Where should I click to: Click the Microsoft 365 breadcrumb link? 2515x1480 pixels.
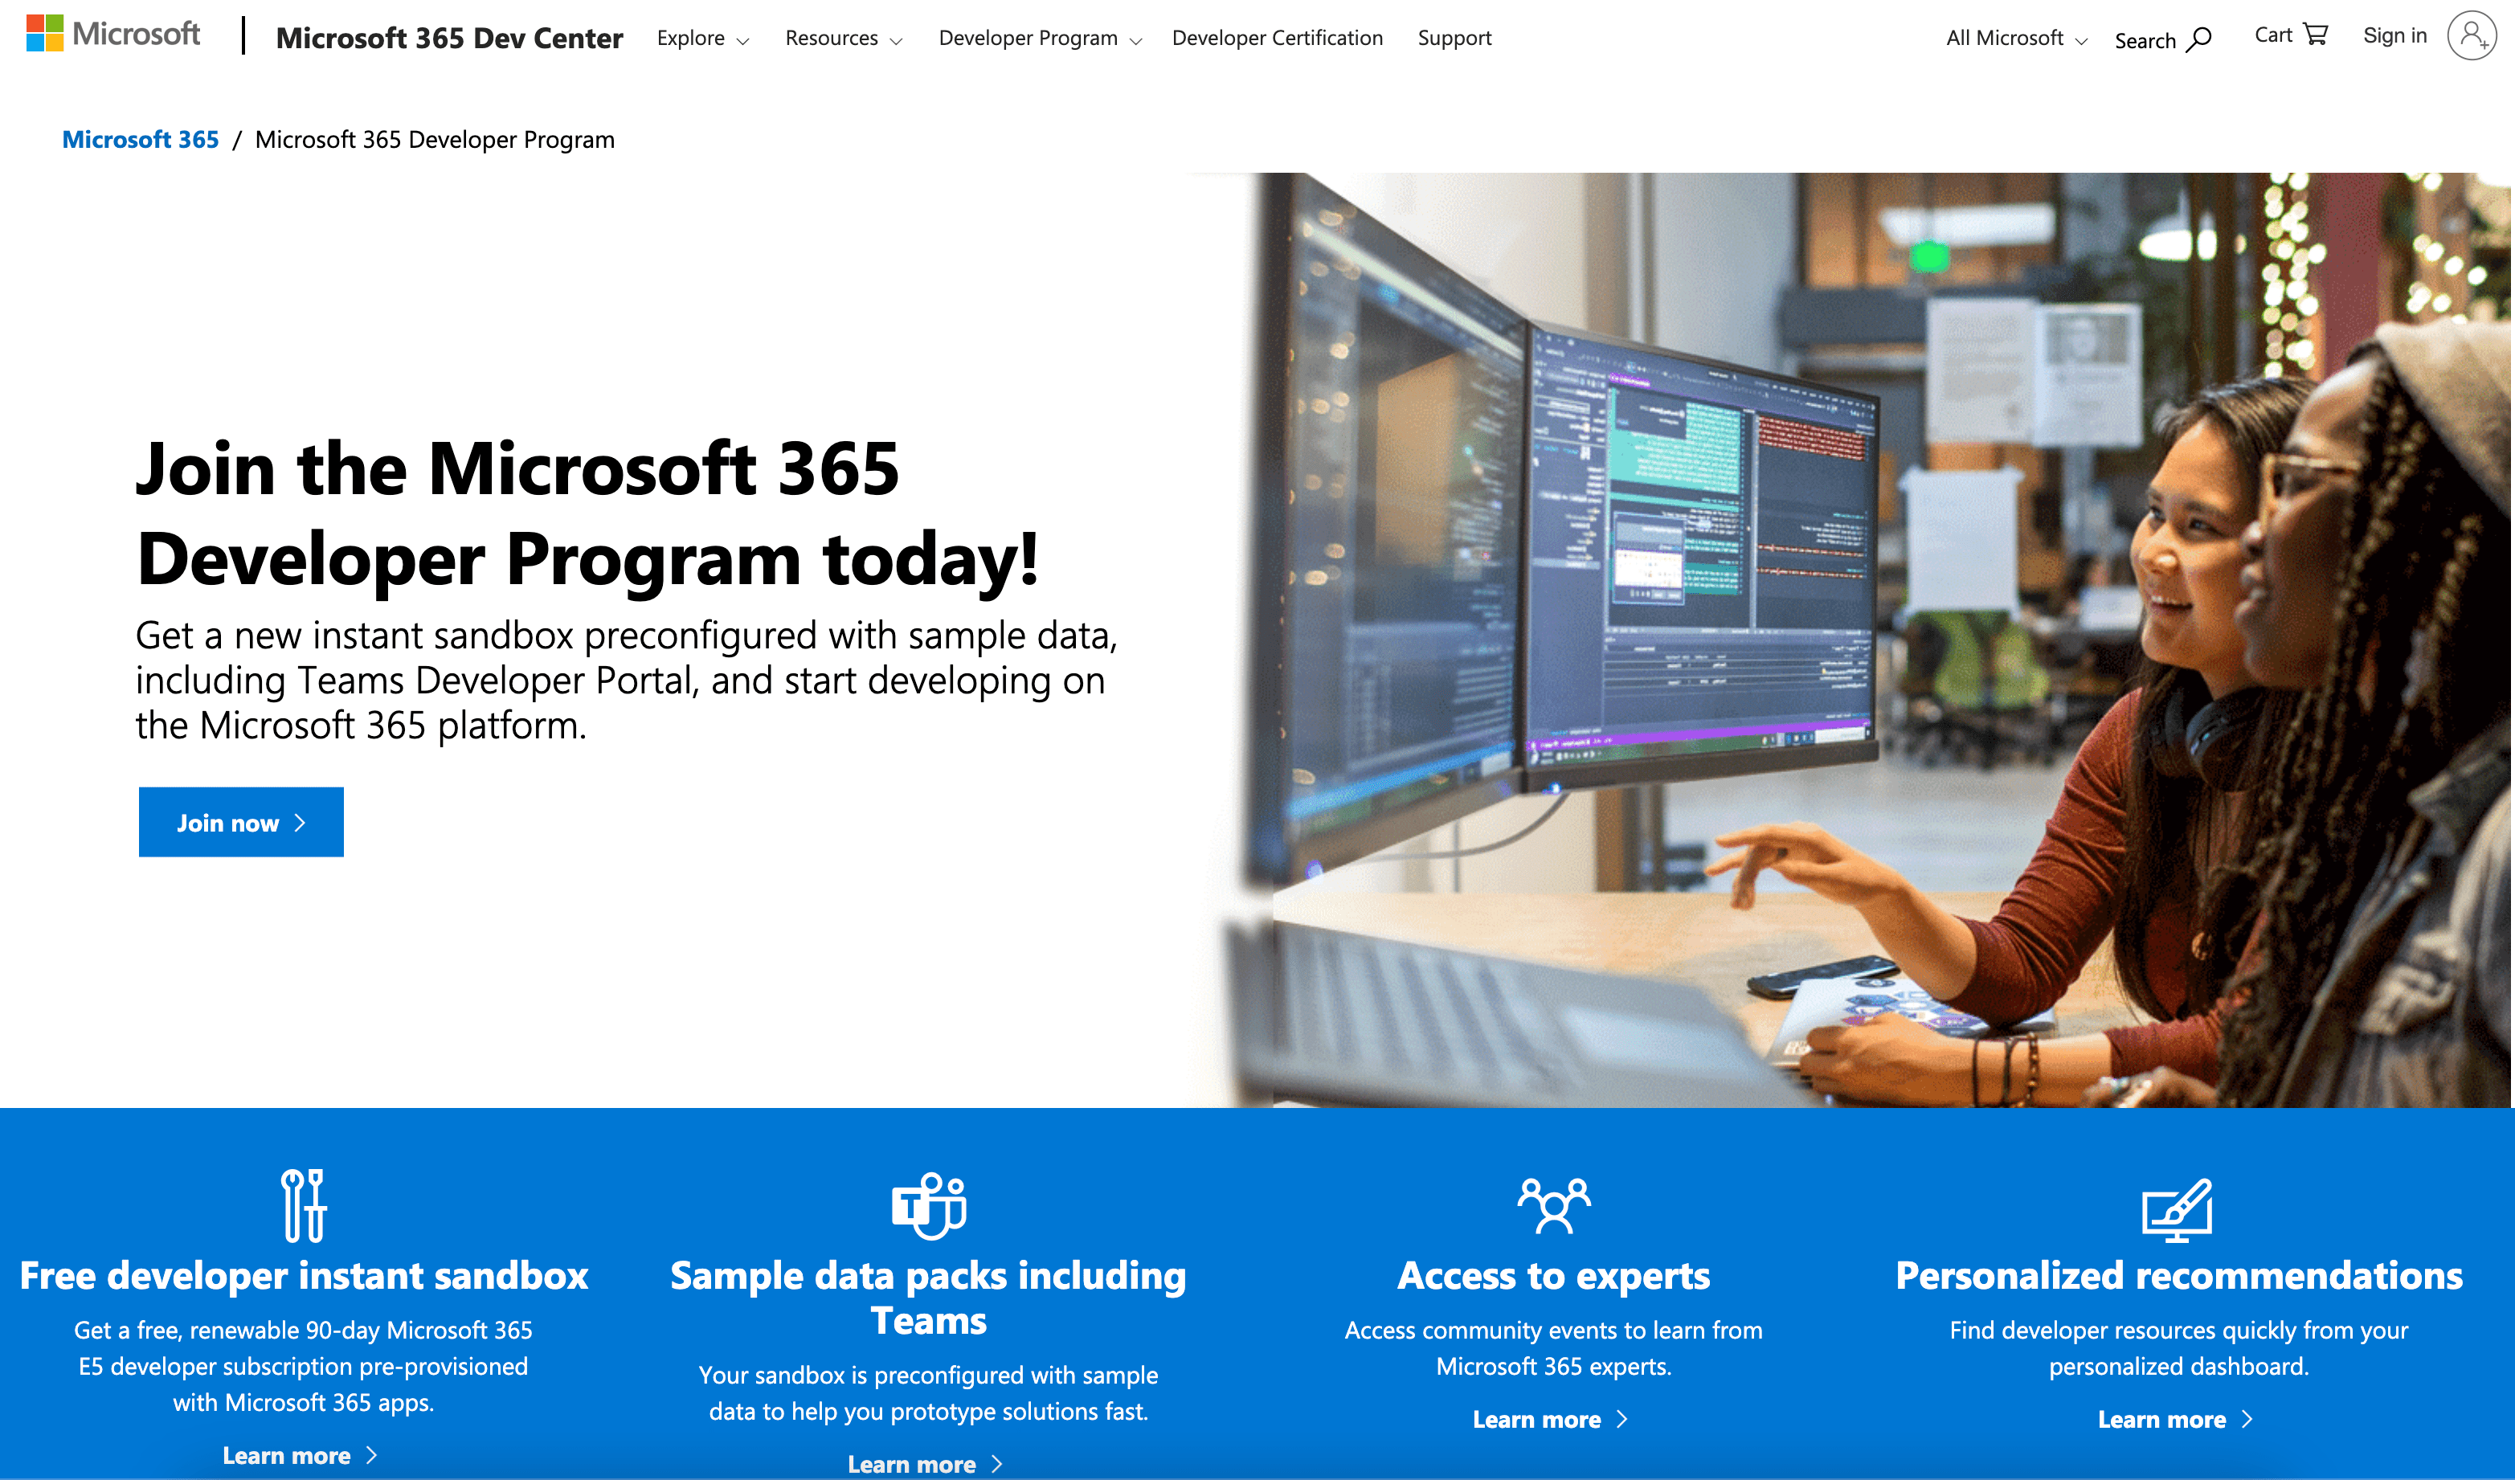136,139
